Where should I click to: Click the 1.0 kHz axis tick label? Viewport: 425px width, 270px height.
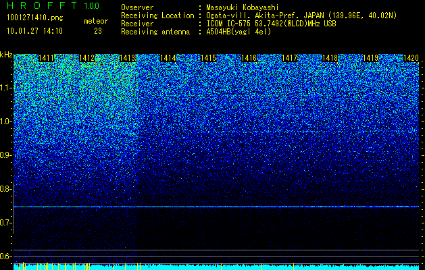5,122
